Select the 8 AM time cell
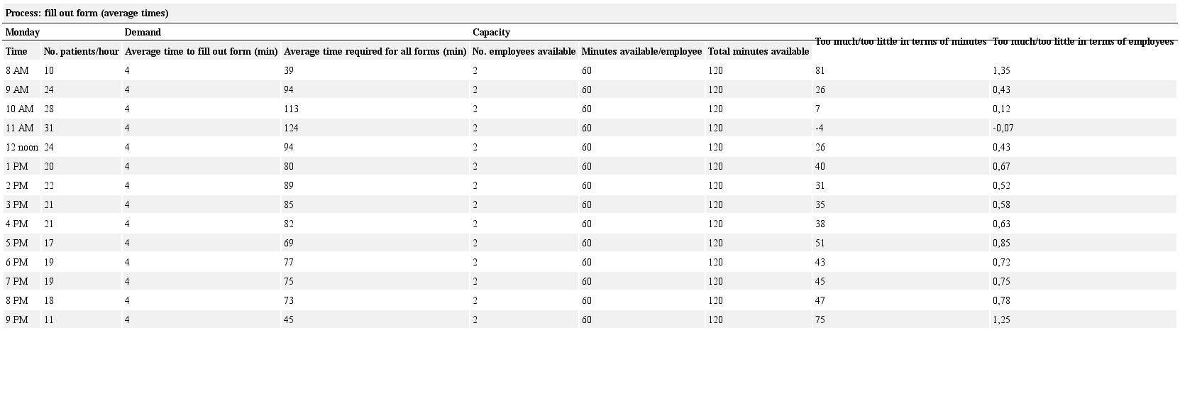 [x=18, y=71]
